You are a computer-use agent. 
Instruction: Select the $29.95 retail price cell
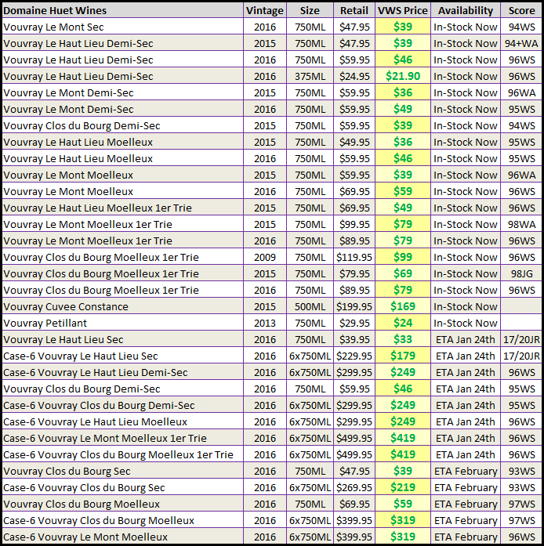pyautogui.click(x=354, y=323)
